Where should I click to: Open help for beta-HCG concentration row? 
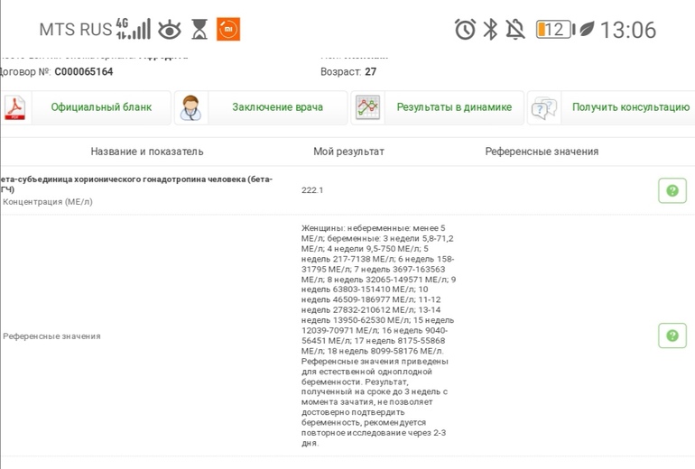point(672,190)
